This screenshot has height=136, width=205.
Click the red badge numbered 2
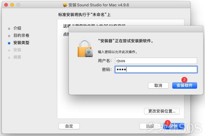coord(184,80)
